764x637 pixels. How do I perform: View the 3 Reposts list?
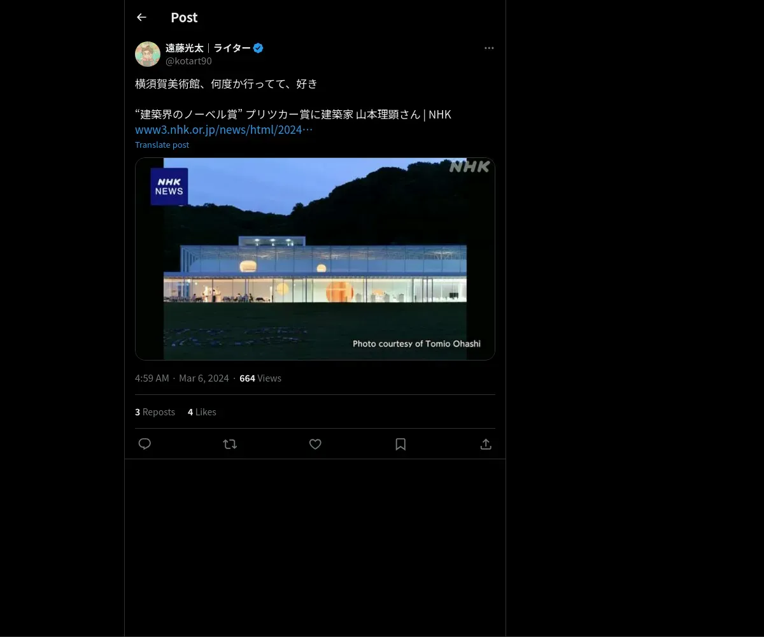(x=155, y=412)
